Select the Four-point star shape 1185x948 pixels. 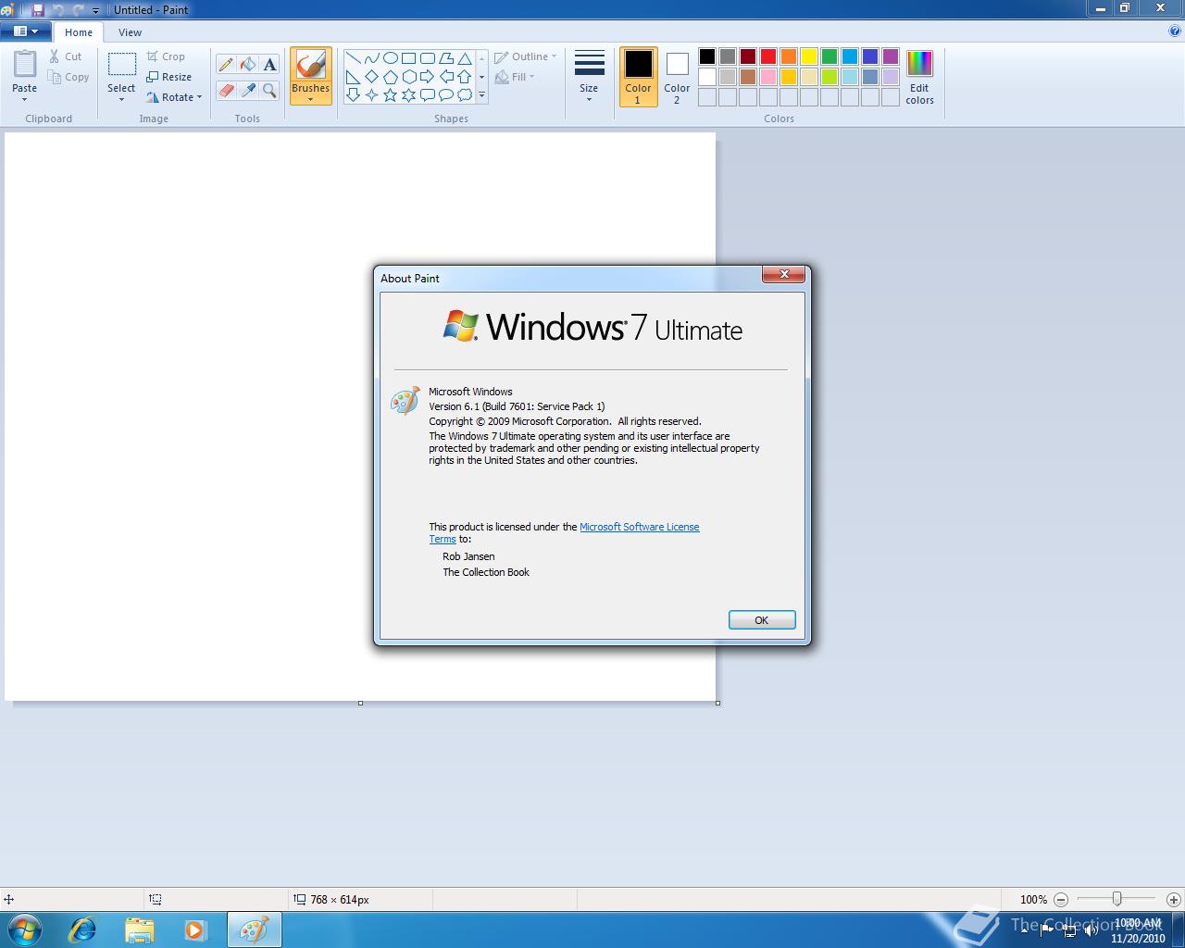click(371, 94)
